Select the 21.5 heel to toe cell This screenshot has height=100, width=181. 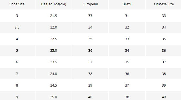(x=54, y=16)
